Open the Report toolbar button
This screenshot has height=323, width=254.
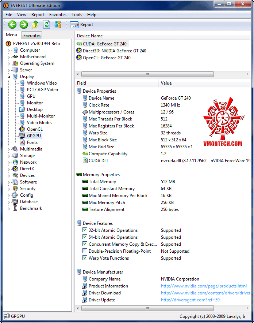click(x=81, y=25)
